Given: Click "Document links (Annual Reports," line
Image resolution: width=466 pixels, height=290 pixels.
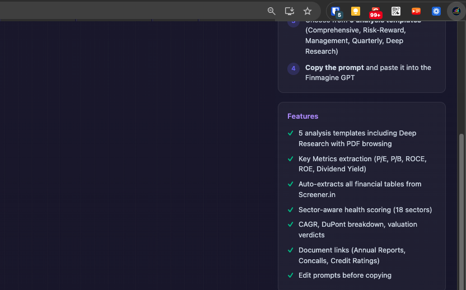Looking at the screenshot, I should 352,250.
